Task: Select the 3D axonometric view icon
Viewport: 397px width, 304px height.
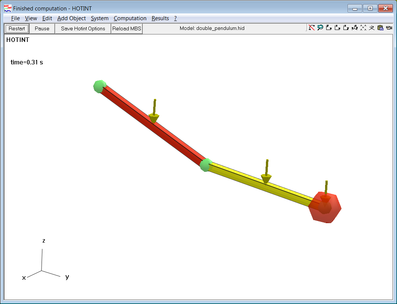Action: [355, 27]
